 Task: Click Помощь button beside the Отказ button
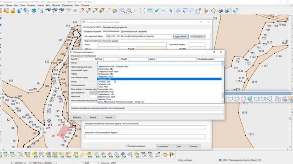pyautogui.click(x=193, y=146)
